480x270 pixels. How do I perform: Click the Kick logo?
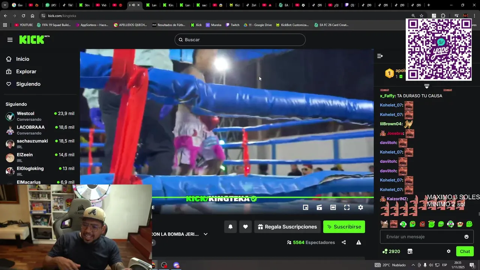pos(34,39)
